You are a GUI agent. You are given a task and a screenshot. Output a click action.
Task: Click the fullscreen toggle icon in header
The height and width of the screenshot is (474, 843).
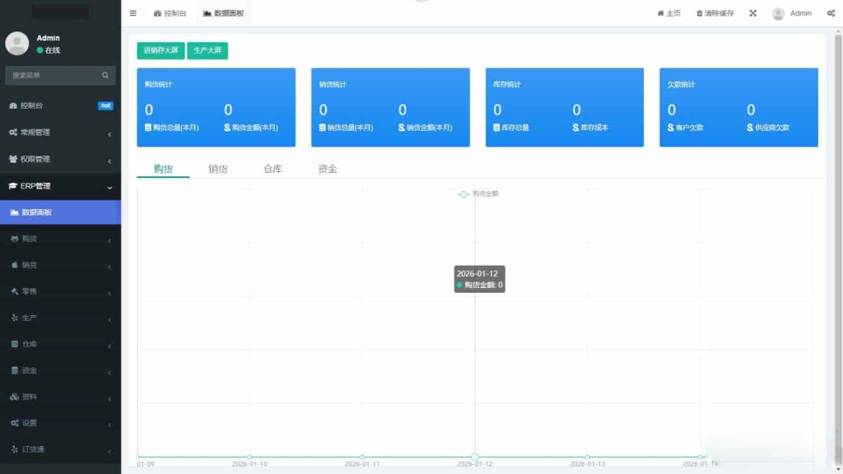coord(752,12)
